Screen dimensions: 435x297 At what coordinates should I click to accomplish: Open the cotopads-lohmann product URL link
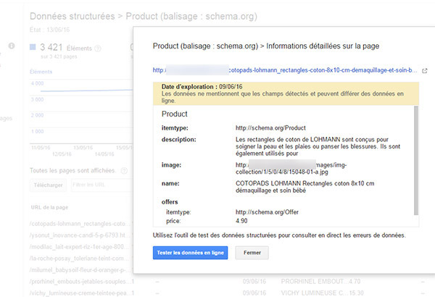(x=285, y=70)
